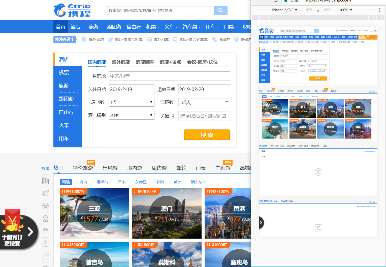Select the location pin icon in left sidebar
The height and width of the screenshot is (267, 386).
click(45, 218)
